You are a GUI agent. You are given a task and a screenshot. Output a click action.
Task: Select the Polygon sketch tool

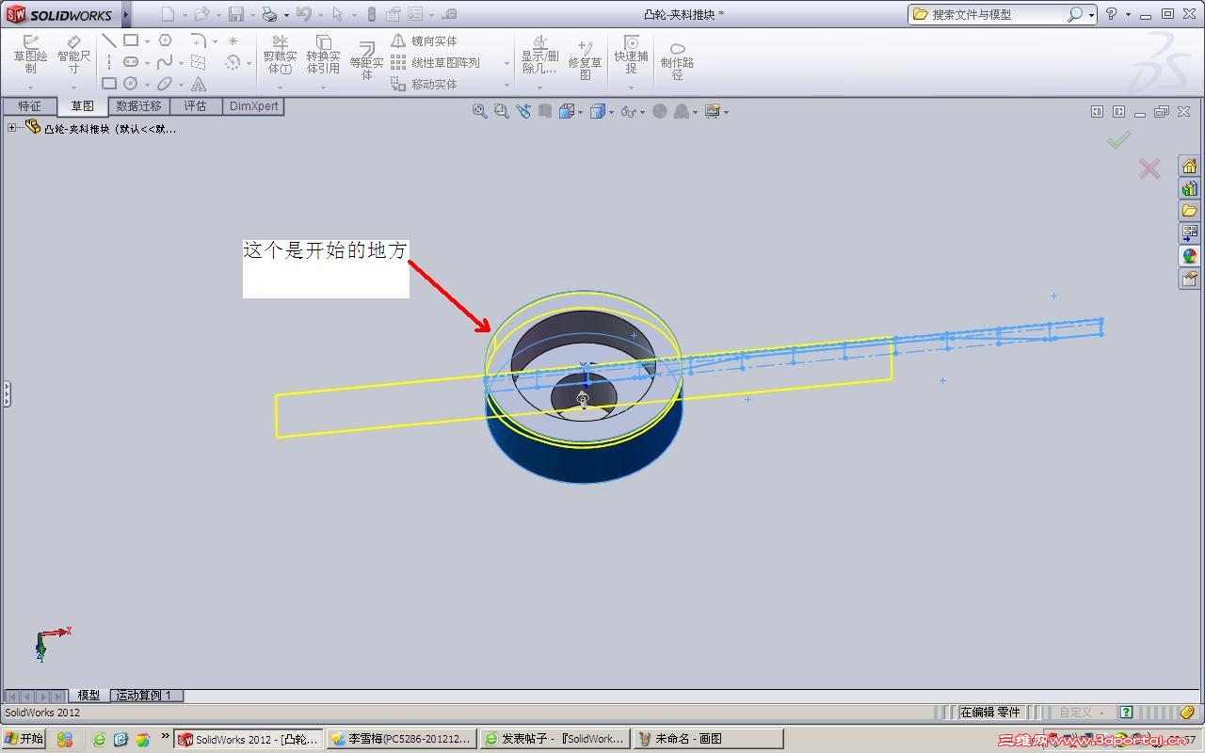point(166,40)
